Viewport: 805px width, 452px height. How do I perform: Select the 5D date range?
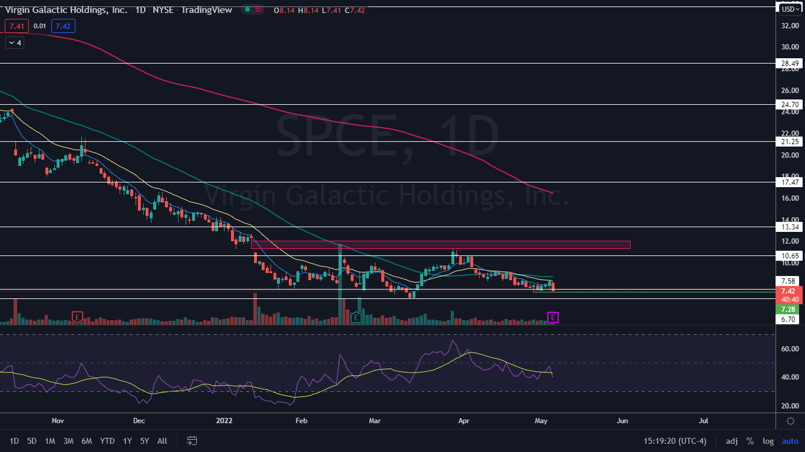pos(32,441)
